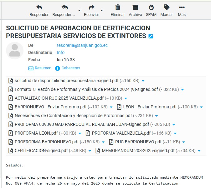Expand the Responder a todos dropdown arrow
Image resolution: width=211 pixels, height=188 pixels.
point(79,10)
